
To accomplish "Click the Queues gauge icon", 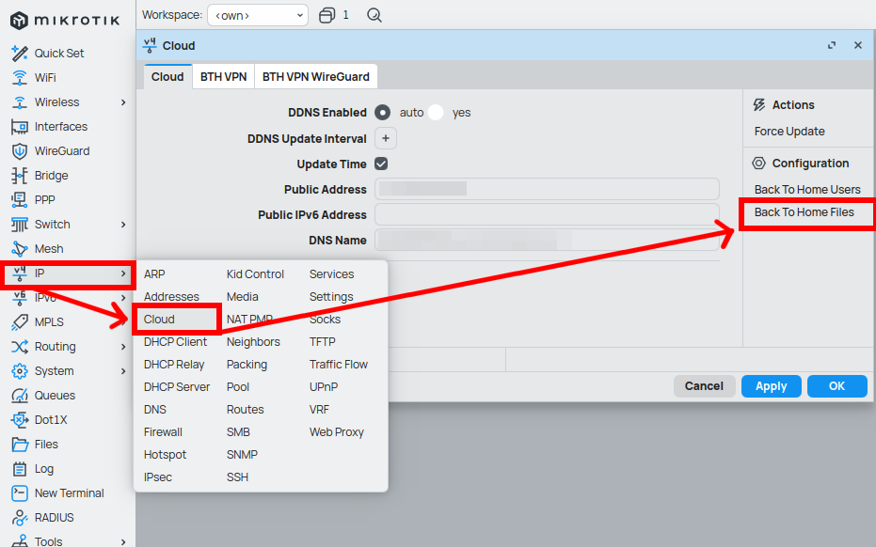I will click(x=20, y=396).
